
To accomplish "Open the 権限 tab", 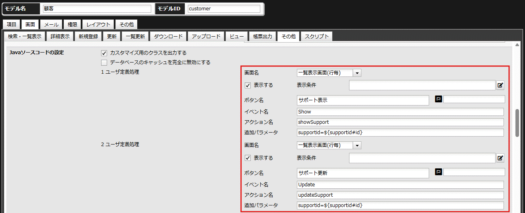I will pyautogui.click(x=72, y=25).
